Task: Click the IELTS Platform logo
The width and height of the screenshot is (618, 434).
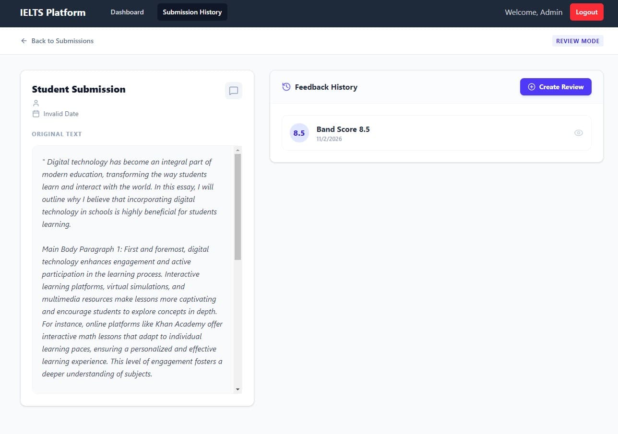Action: [53, 12]
